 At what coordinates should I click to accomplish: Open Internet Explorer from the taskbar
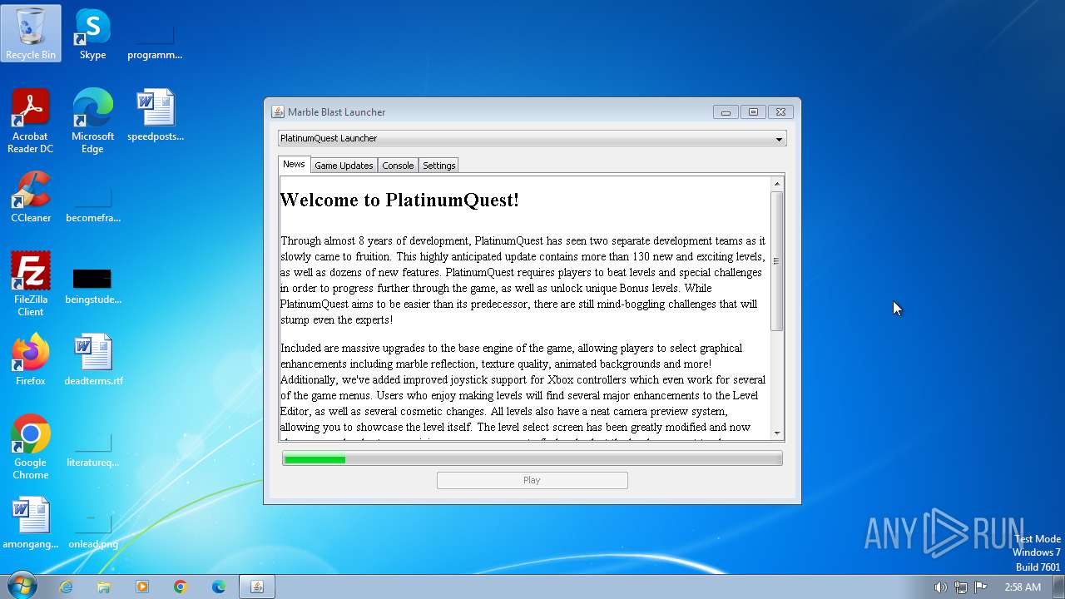(x=66, y=587)
